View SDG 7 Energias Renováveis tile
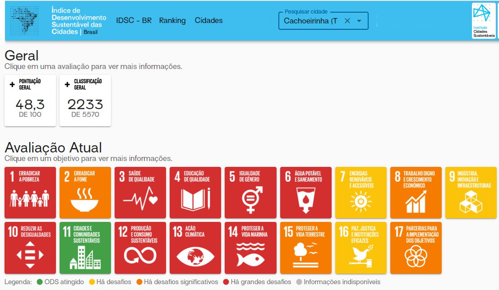This screenshot has width=499, height=290. click(360, 193)
